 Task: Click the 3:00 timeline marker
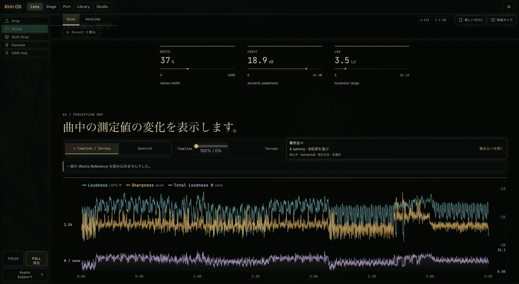(x=430, y=276)
